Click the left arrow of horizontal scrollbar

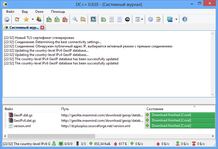(x=5, y=136)
